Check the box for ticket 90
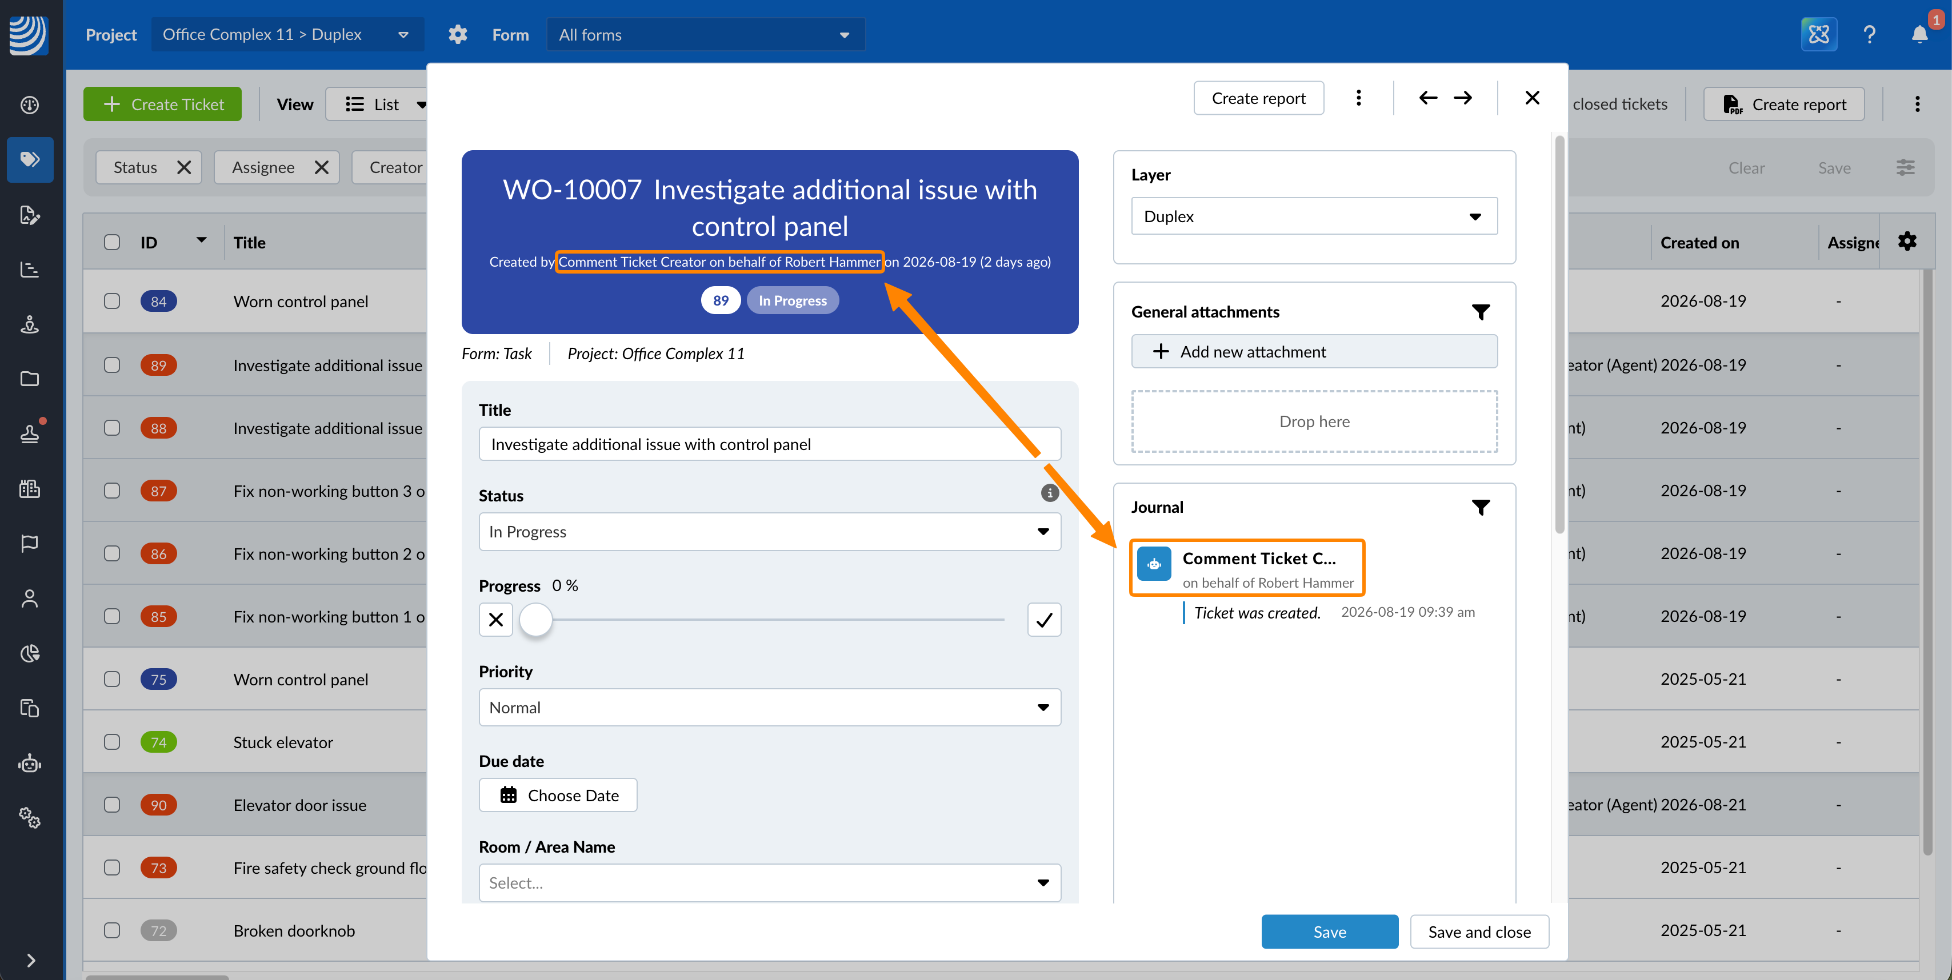 [112, 805]
